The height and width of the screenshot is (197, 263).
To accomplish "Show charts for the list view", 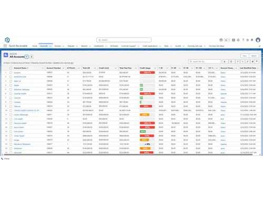I will [x=252, y=61].
